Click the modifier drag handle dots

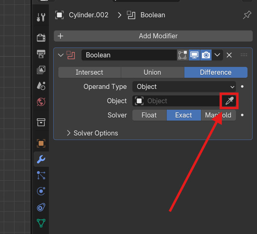click(244, 55)
